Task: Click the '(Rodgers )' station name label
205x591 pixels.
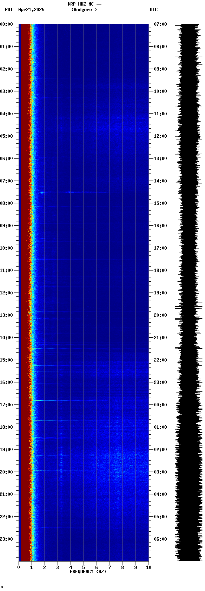Action: tap(84, 10)
